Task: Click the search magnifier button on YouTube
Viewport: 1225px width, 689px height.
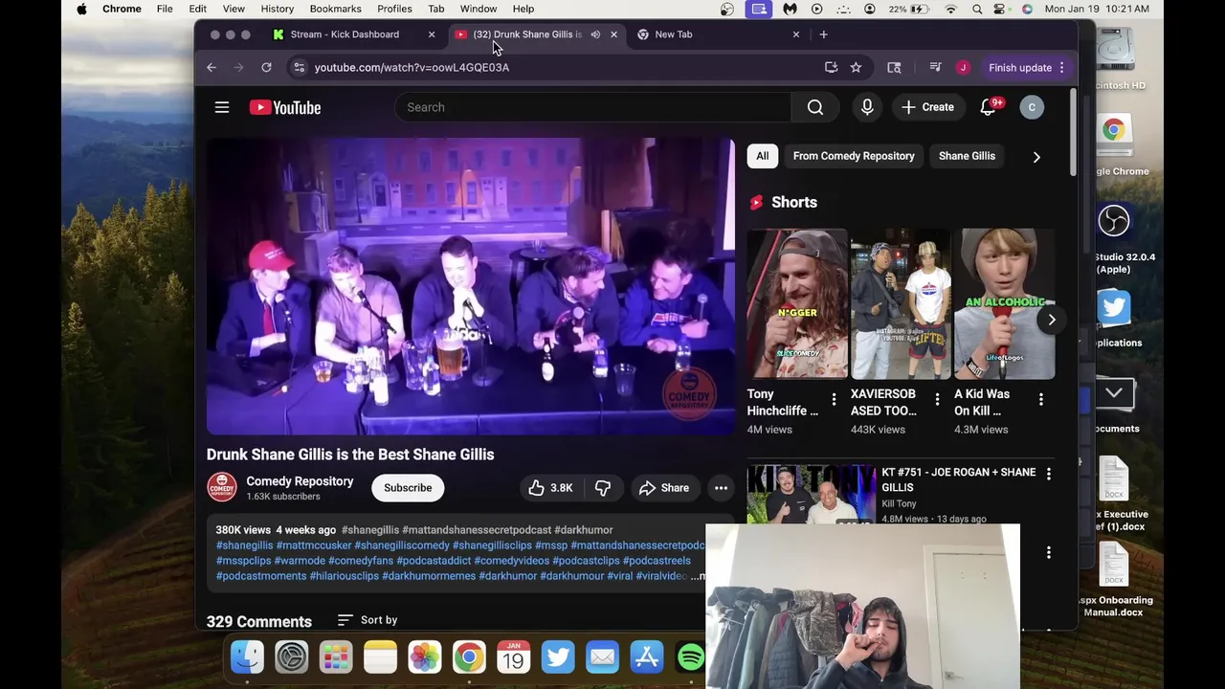Action: (815, 107)
